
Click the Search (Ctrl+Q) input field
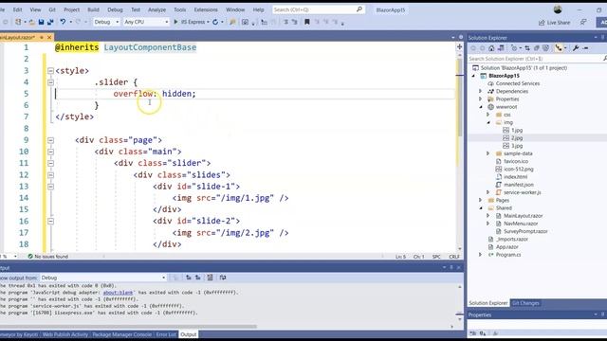point(319,9)
